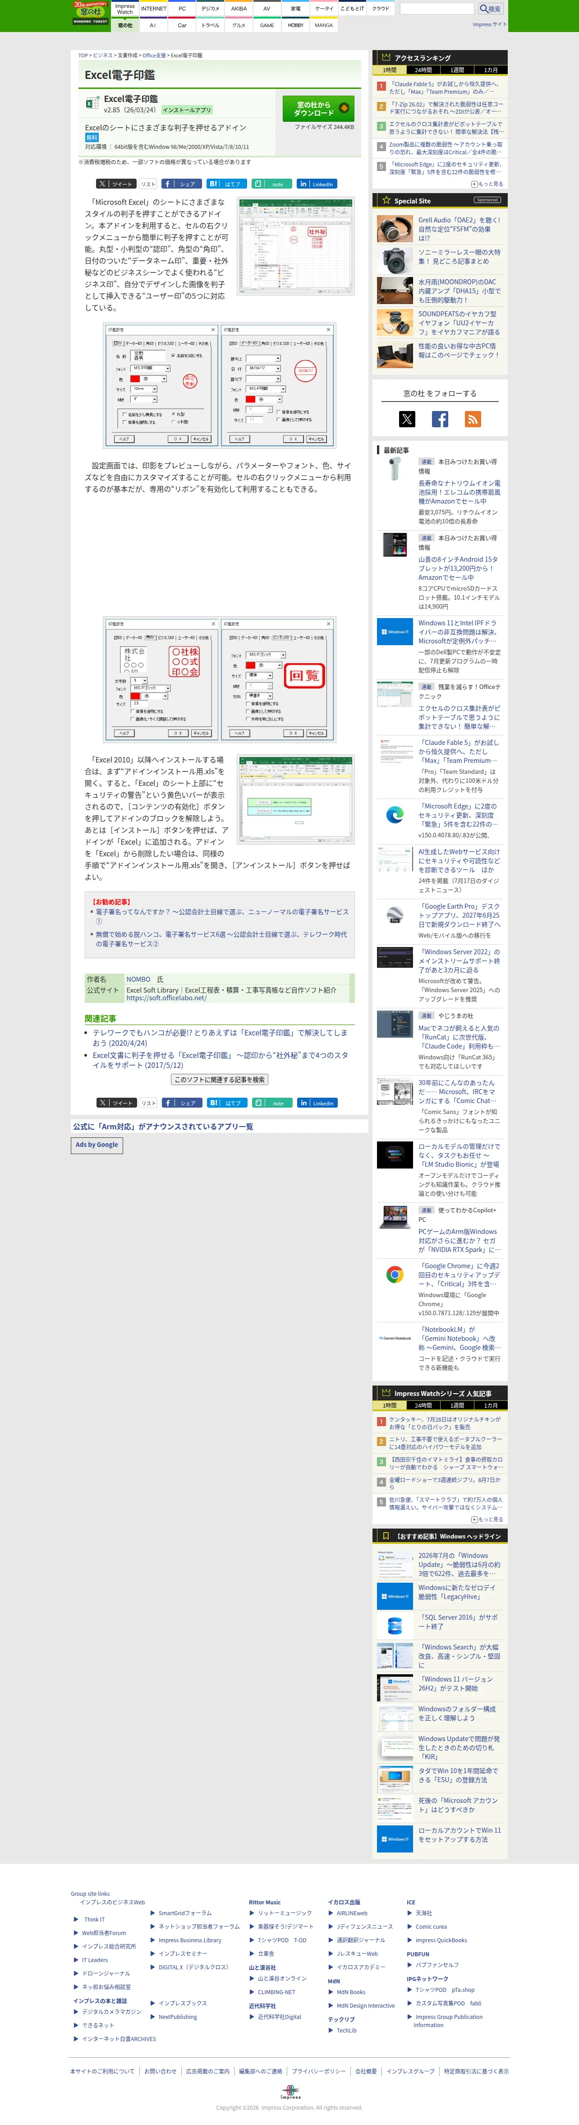Follow 窓の杜 via Facebook icon
The height and width of the screenshot is (2125, 579).
click(x=441, y=419)
